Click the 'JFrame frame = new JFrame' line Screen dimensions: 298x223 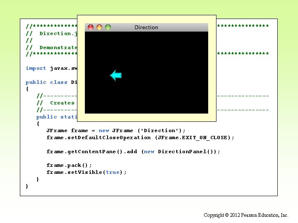(x=116, y=130)
